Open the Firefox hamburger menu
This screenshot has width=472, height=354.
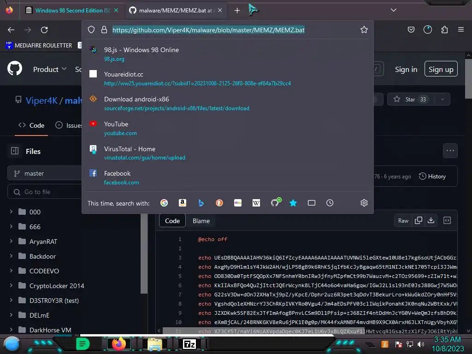tap(461, 29)
